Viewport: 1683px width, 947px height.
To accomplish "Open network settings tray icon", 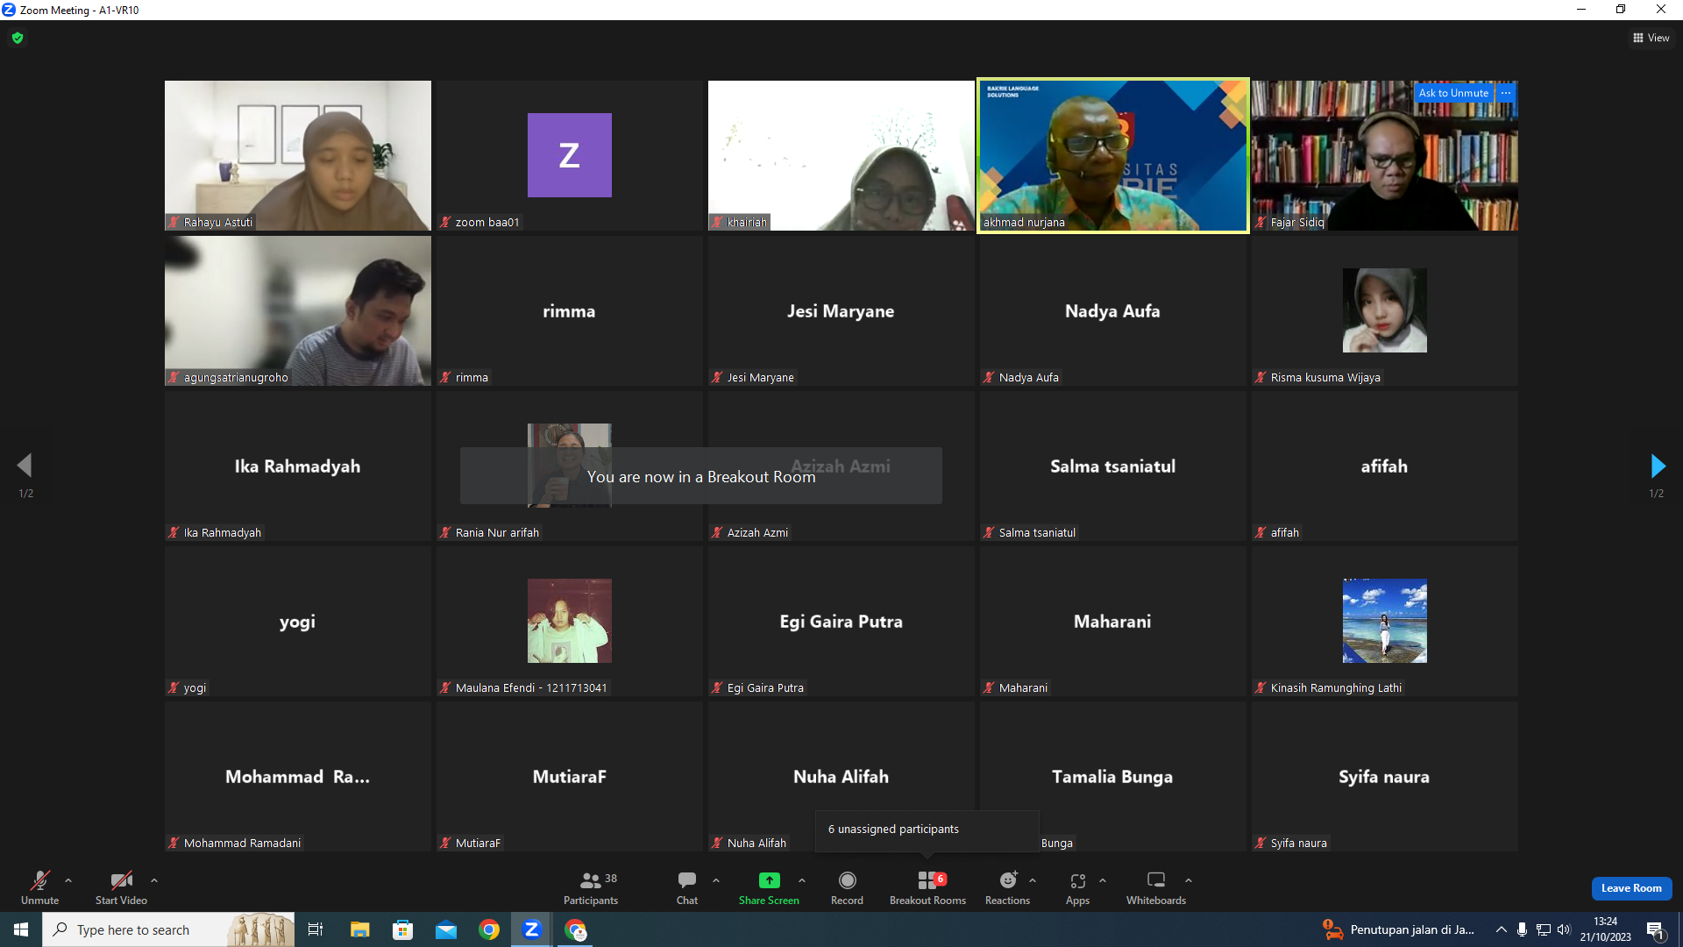I will (x=1544, y=929).
